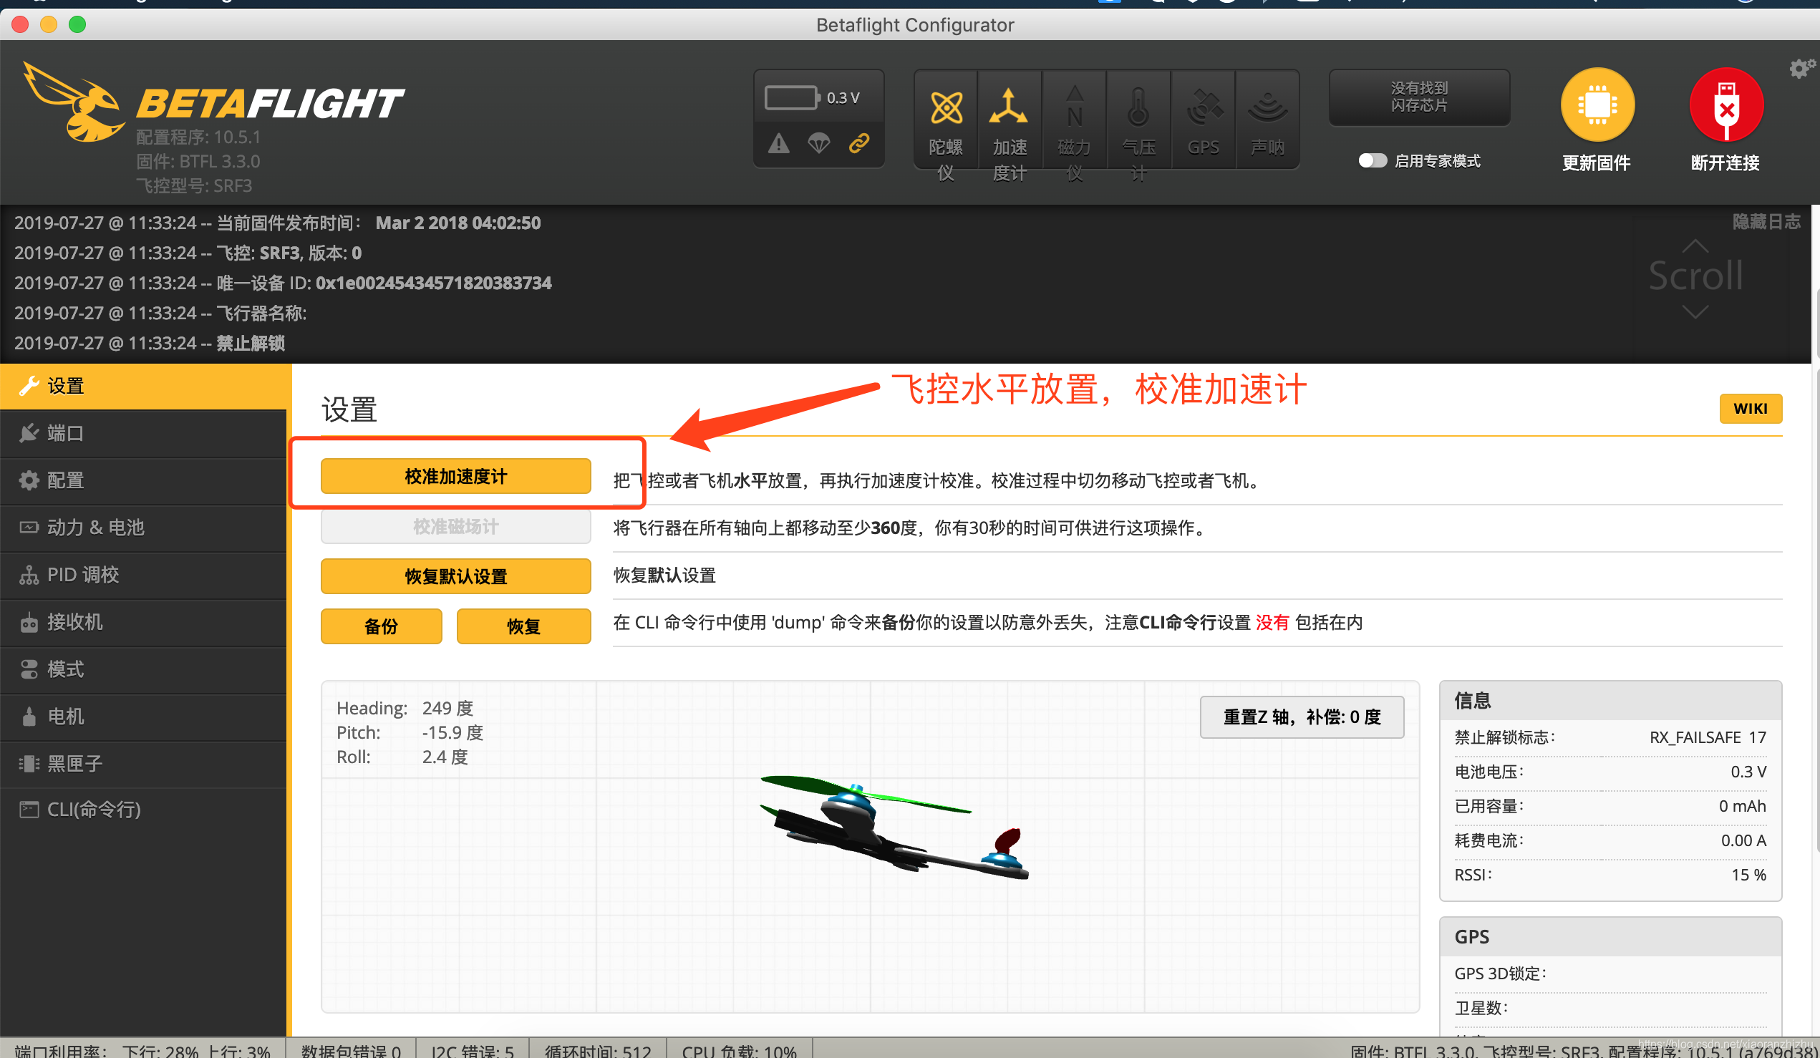Open the 接收机 receiver tab
Screen dimensions: 1820x1058
pyautogui.click(x=144, y=622)
